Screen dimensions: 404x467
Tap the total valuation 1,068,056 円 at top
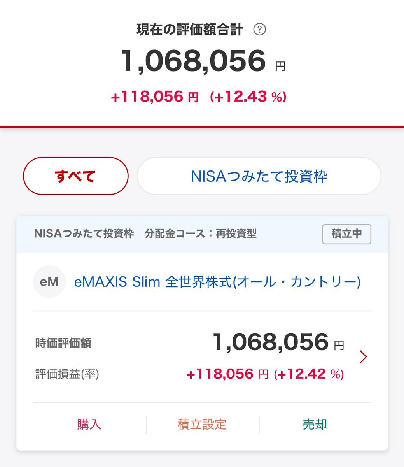[203, 61]
